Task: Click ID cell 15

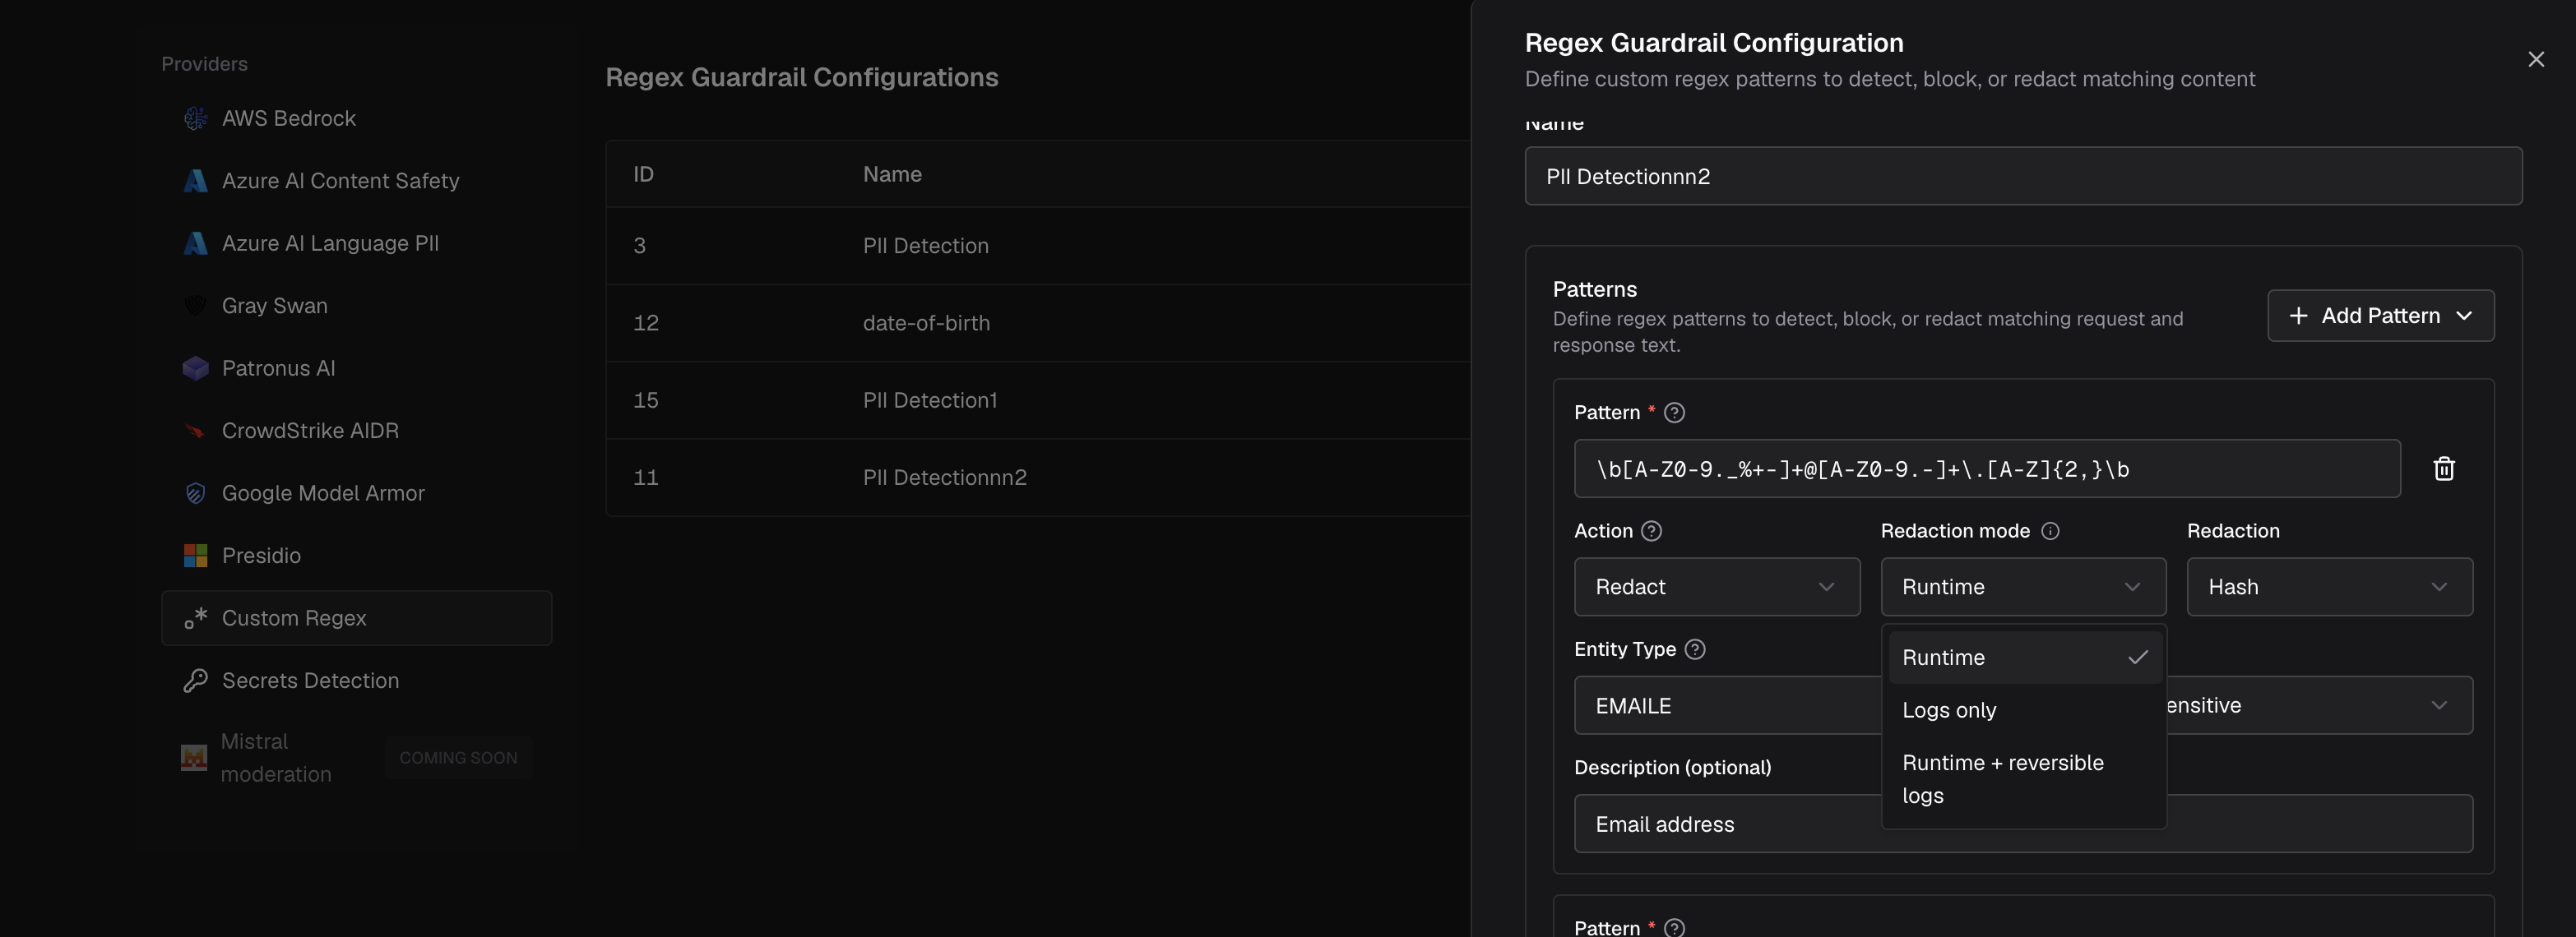Action: tap(646, 399)
